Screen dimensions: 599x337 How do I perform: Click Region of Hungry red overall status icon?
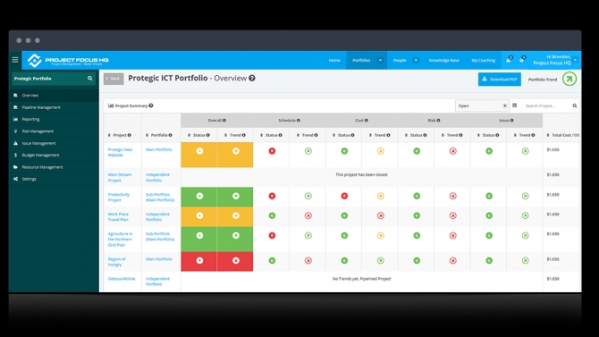coord(199,261)
